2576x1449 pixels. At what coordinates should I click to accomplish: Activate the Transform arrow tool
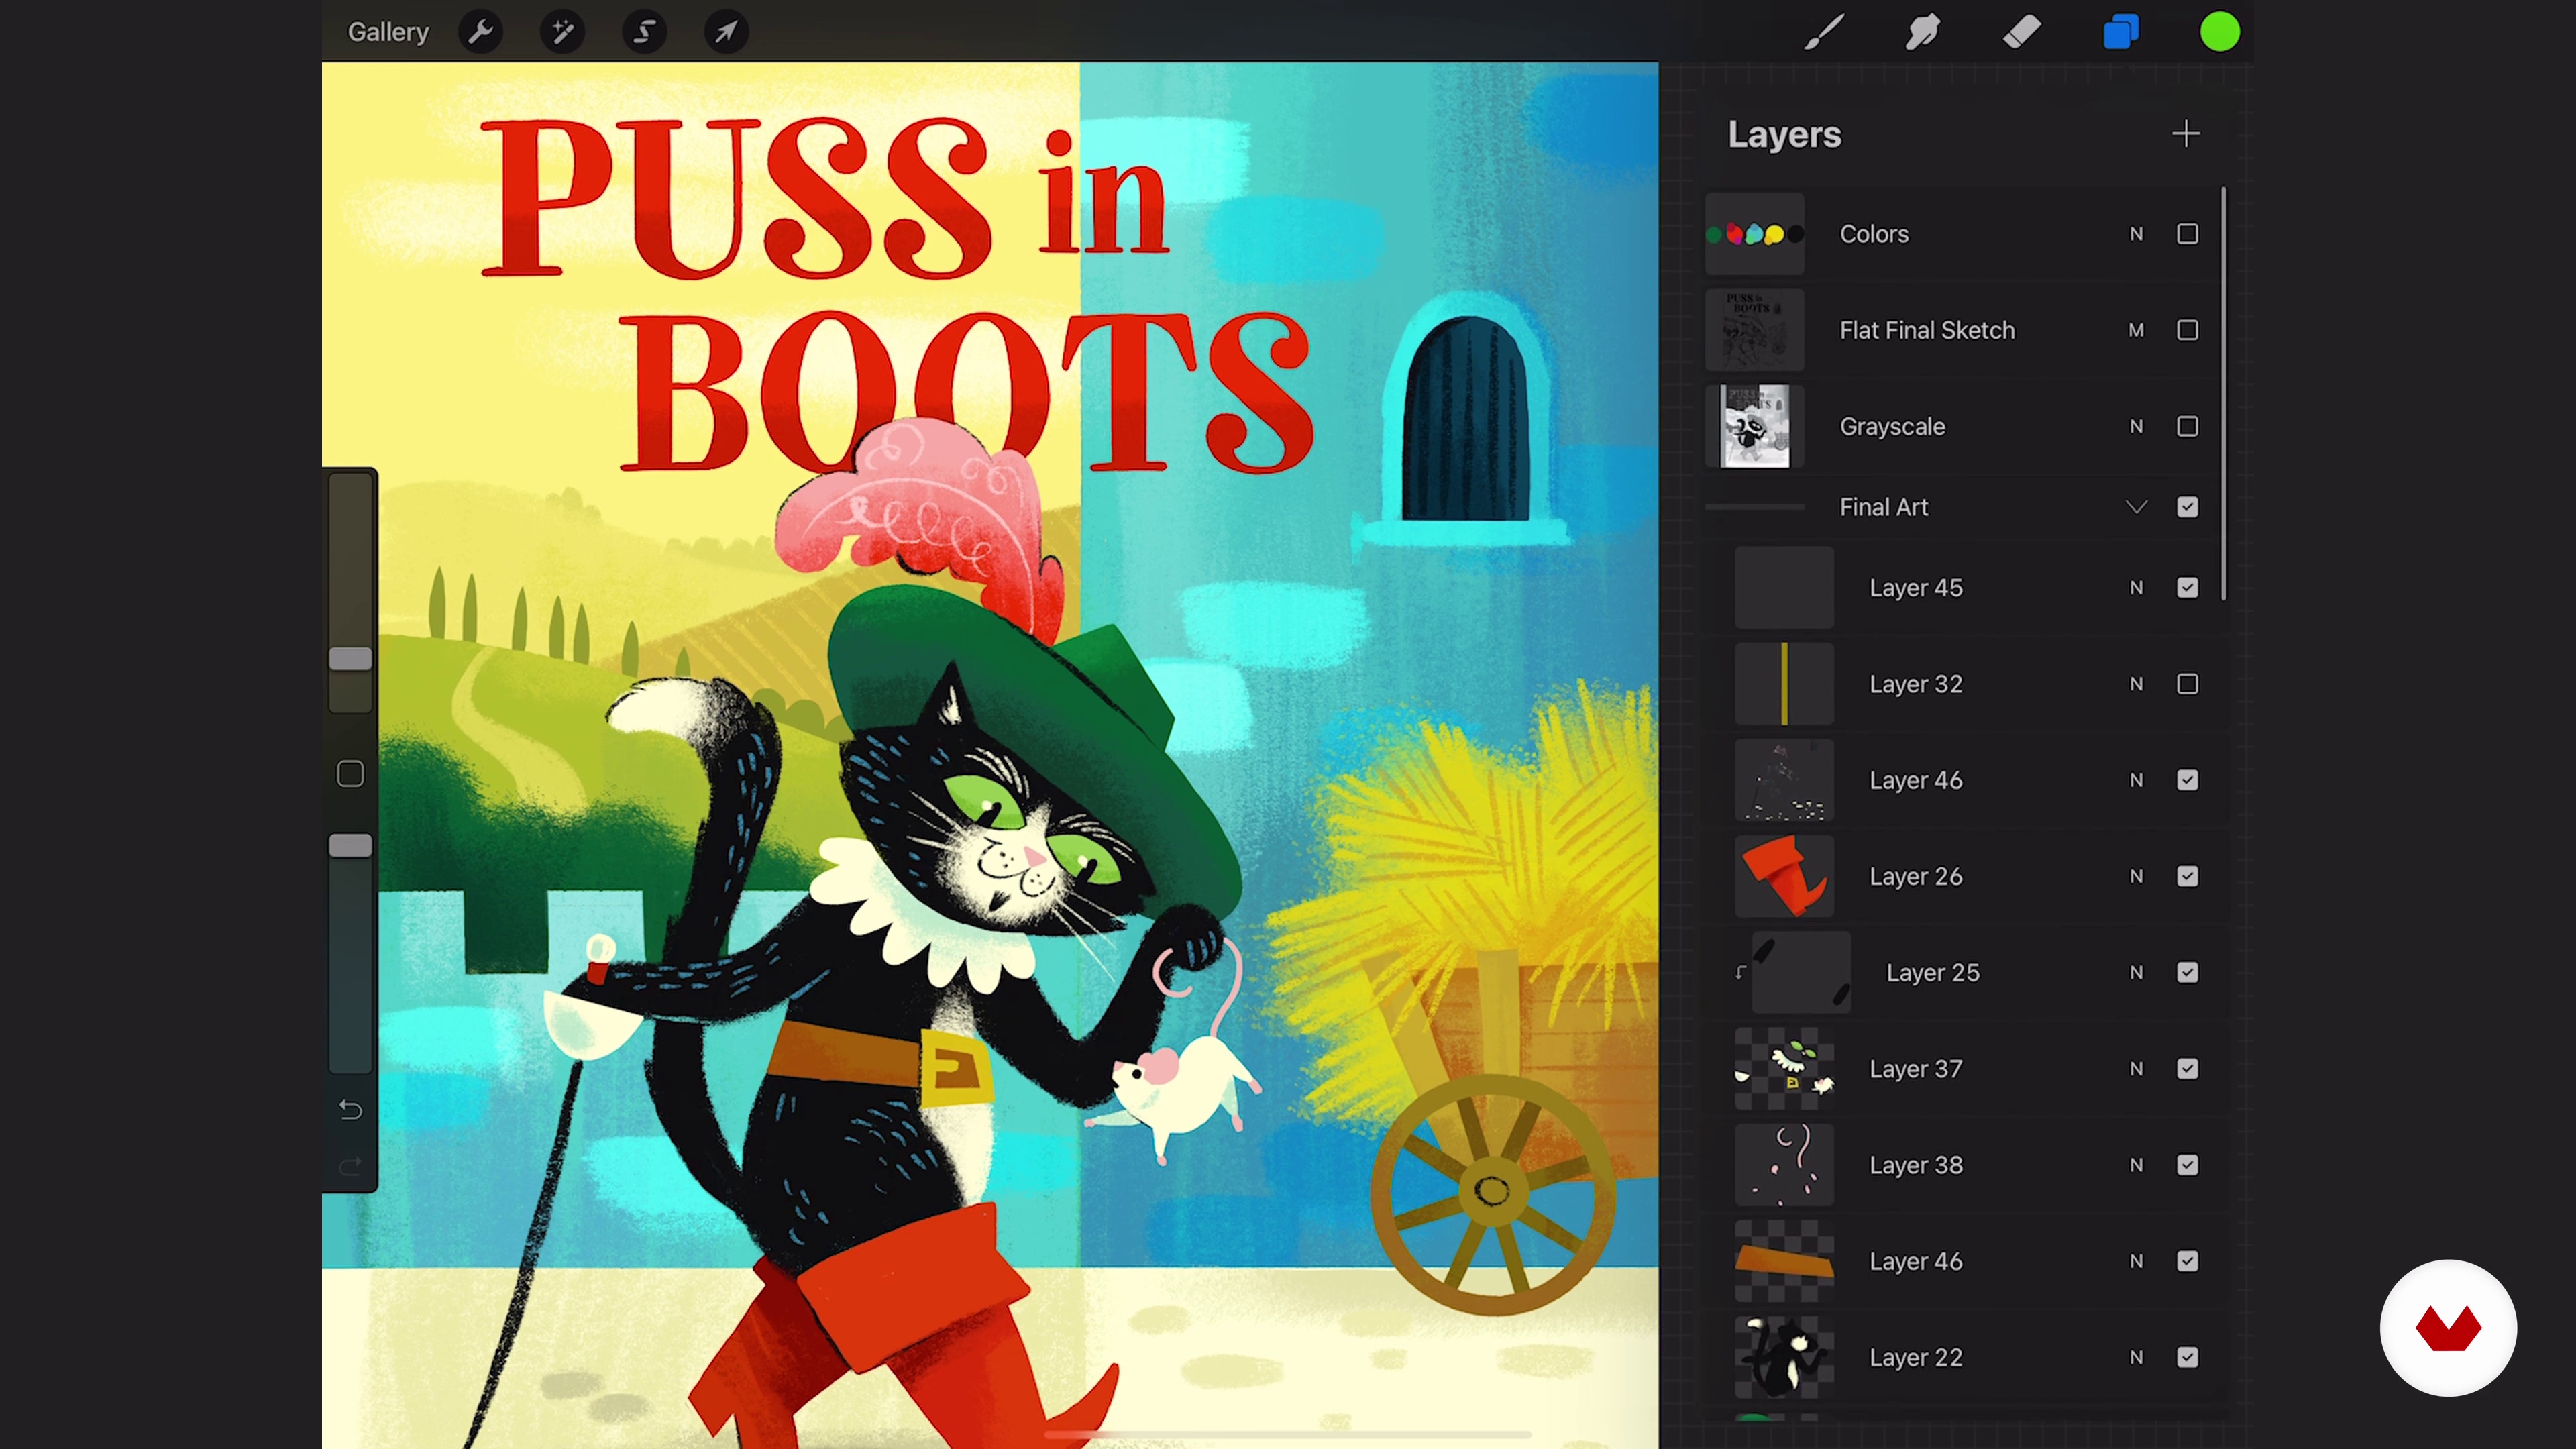tap(727, 32)
